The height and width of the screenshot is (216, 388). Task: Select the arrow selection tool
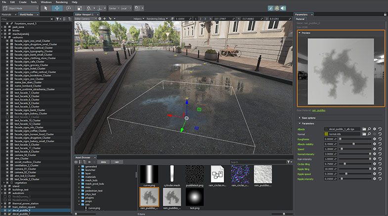pos(45,8)
